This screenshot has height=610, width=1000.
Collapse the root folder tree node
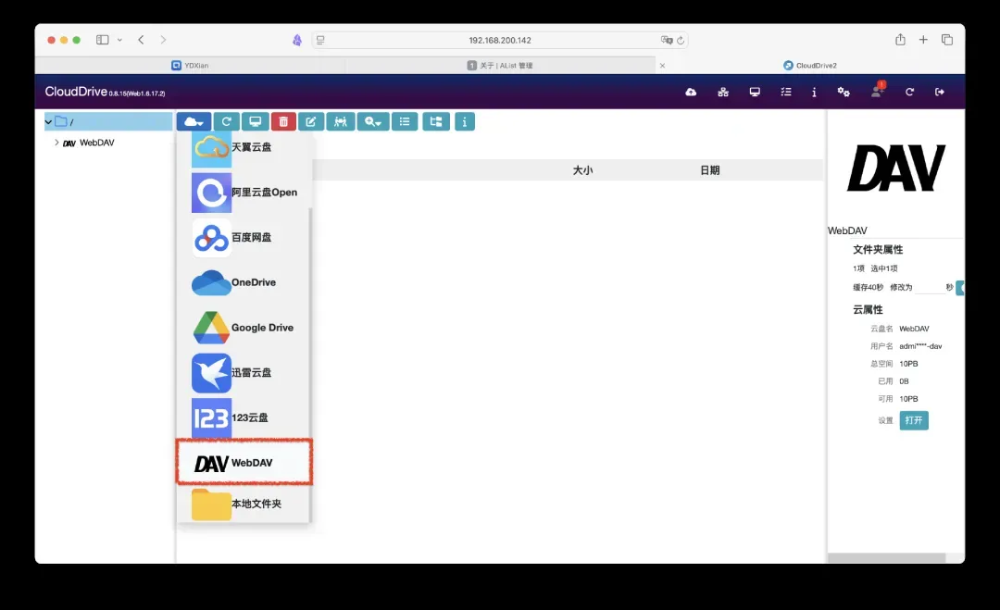click(48, 122)
